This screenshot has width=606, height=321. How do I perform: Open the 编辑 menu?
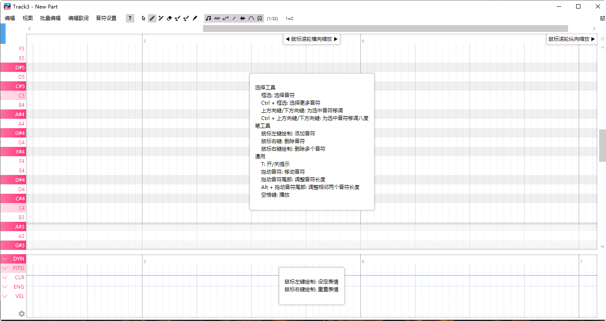9,18
